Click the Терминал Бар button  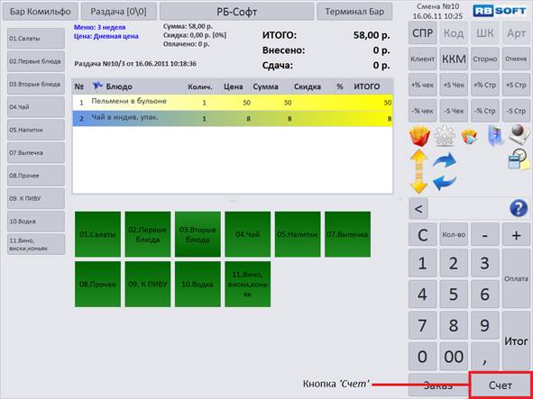[x=354, y=12]
